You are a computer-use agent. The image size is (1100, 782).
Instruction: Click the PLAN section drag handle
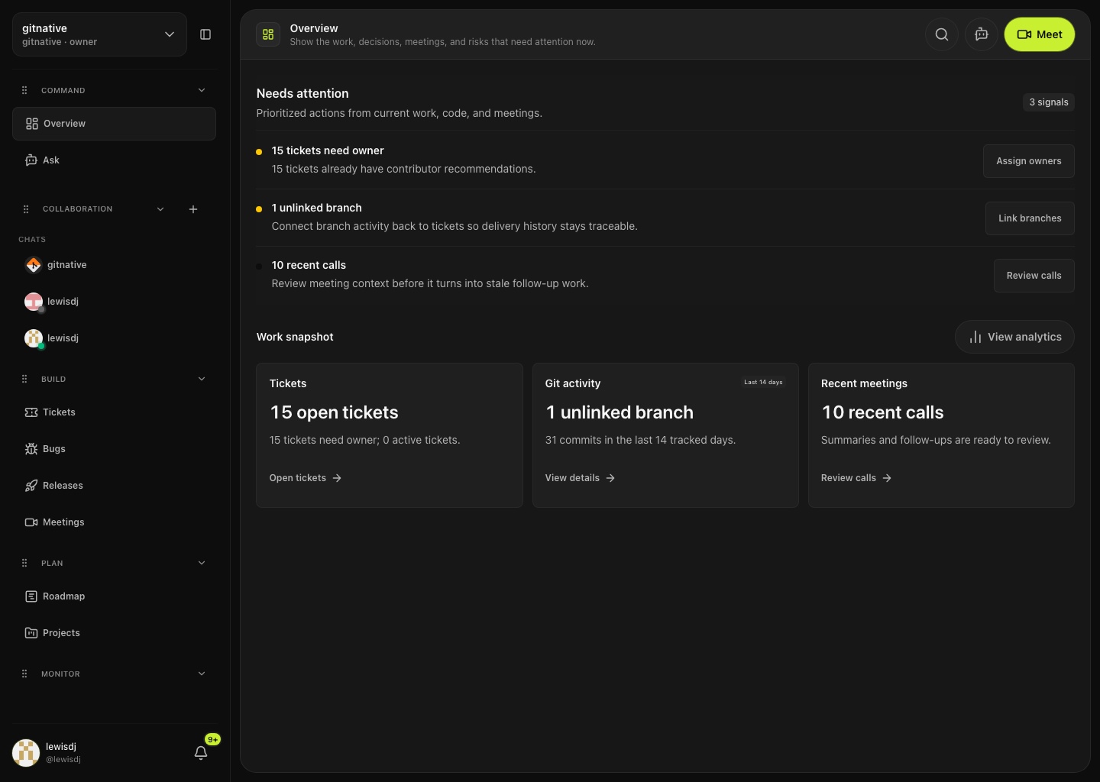[x=24, y=563]
